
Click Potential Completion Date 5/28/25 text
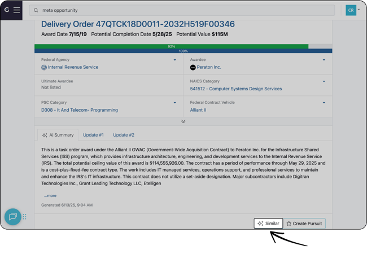[132, 34]
